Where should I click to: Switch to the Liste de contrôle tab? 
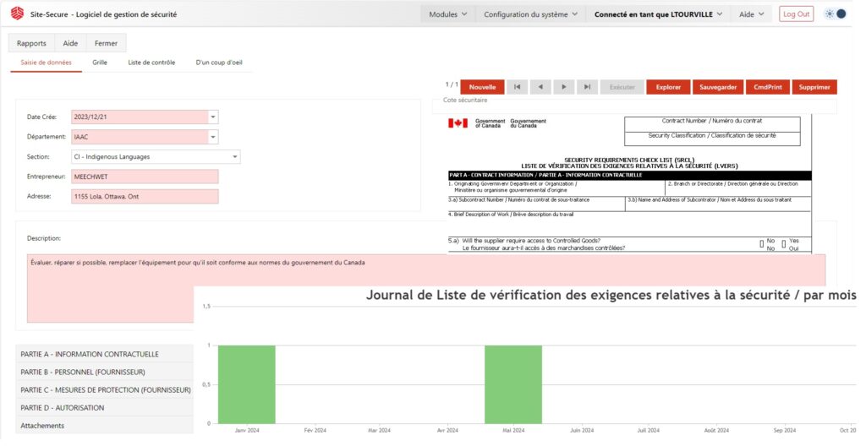(151, 63)
